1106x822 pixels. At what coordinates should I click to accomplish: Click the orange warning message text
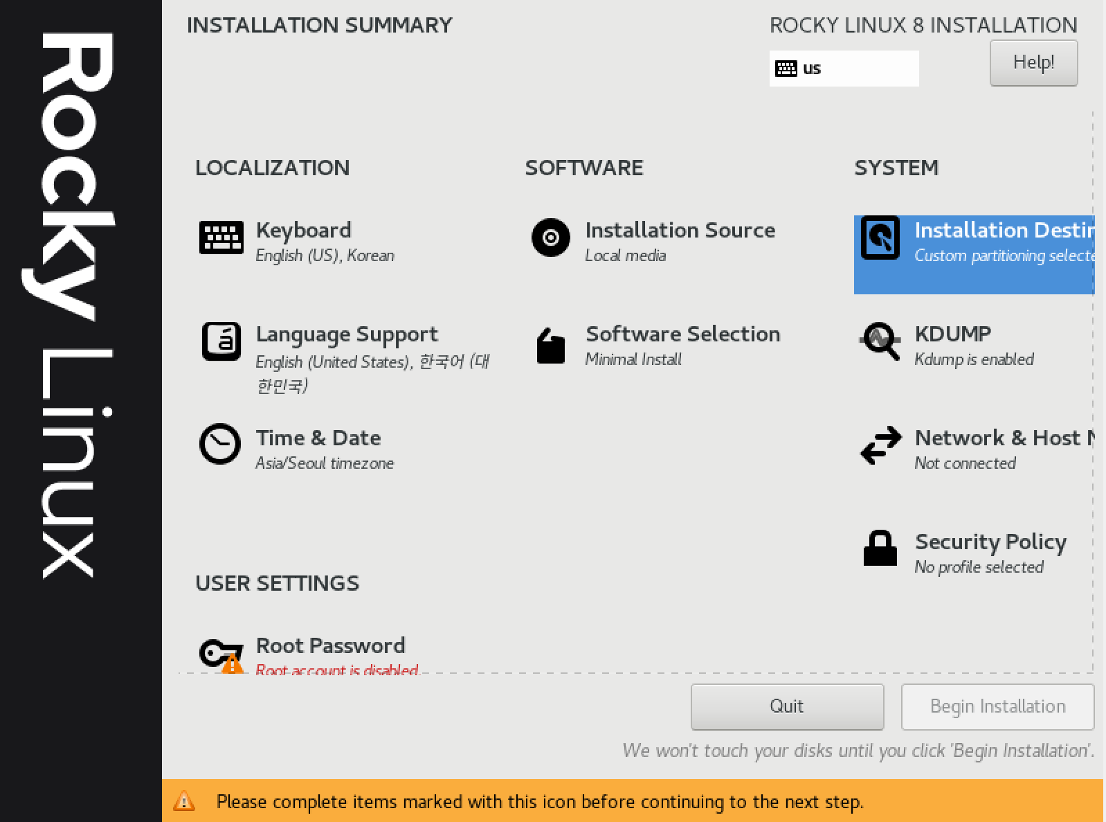[x=540, y=802]
